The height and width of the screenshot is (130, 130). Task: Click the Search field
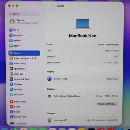click(24, 14)
